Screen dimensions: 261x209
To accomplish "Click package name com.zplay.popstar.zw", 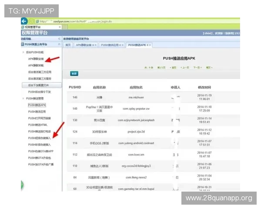I will tap(136, 109).
